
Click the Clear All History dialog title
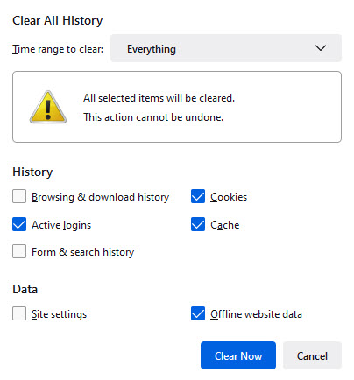[x=58, y=21]
